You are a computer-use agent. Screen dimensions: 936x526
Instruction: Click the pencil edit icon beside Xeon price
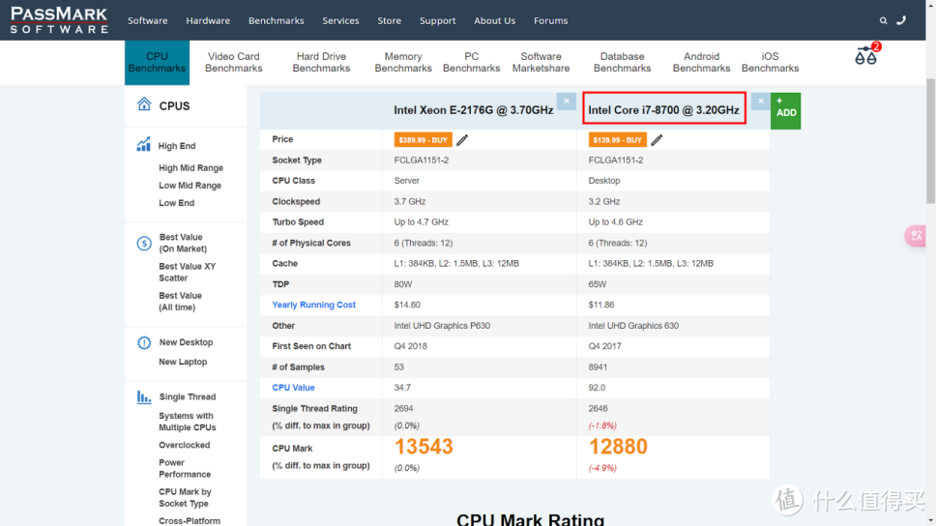462,140
